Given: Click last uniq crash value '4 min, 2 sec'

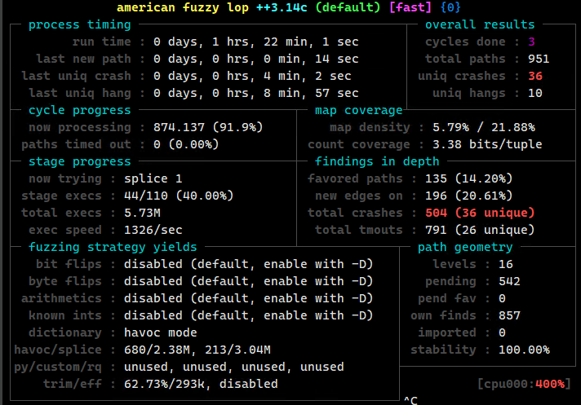Looking at the screenshot, I should tap(308, 76).
